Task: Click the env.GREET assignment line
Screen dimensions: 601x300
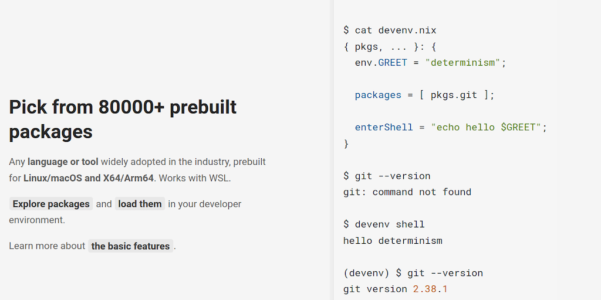Action: pos(430,63)
